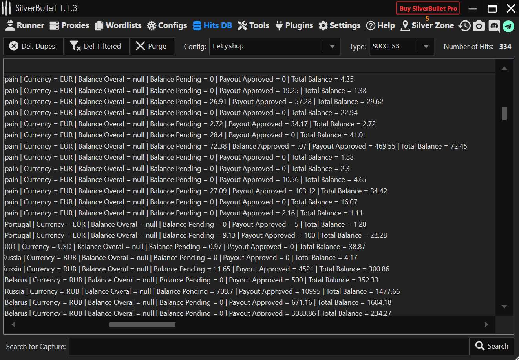The image size is (519, 360).
Task: Select row with Total Balance = 4.35
Action: click(250, 79)
